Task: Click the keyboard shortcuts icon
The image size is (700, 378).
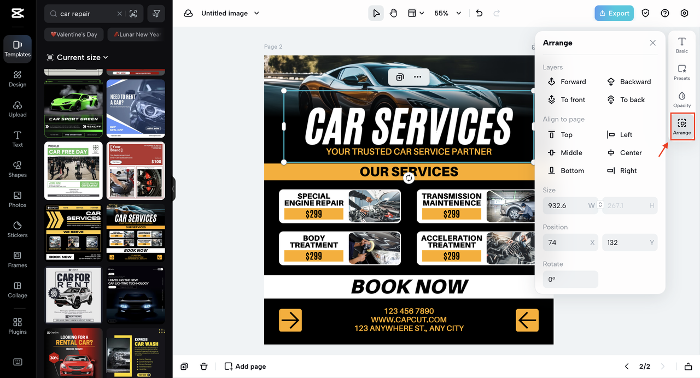Action: coord(17,362)
